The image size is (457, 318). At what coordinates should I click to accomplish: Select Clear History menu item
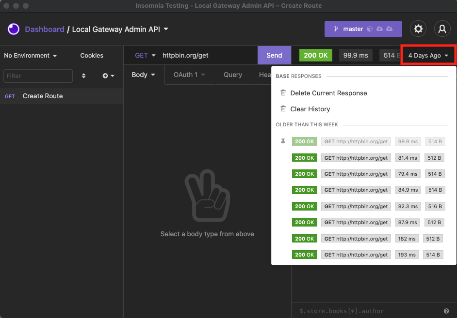click(363, 109)
